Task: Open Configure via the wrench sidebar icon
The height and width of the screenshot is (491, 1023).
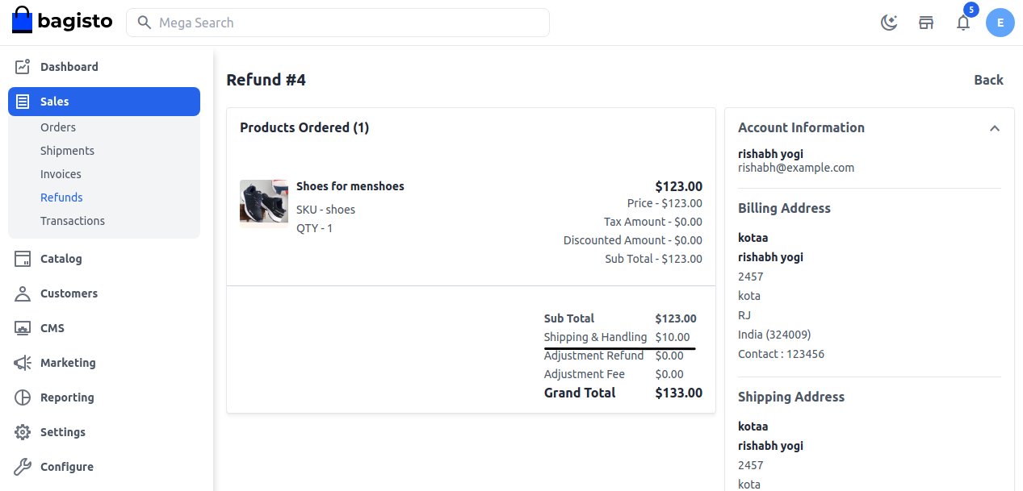Action: (22, 466)
